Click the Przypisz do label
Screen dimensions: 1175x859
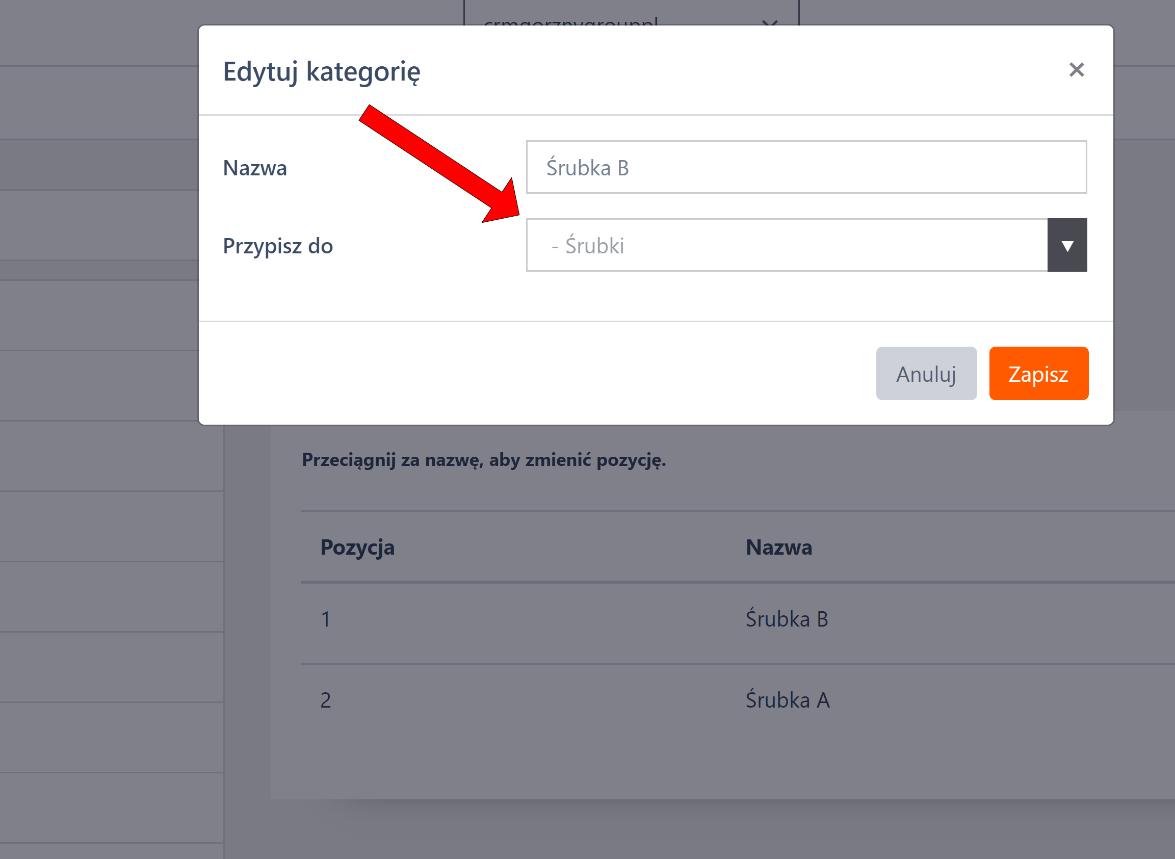click(x=278, y=246)
